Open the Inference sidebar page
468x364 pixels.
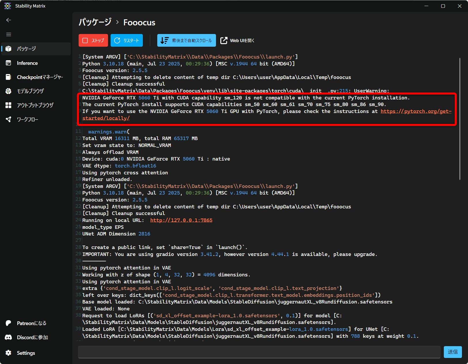[x=27, y=63]
